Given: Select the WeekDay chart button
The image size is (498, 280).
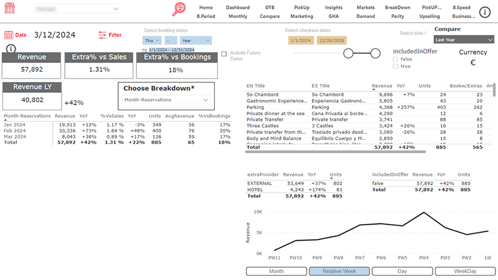Looking at the screenshot, I should coord(465,271).
